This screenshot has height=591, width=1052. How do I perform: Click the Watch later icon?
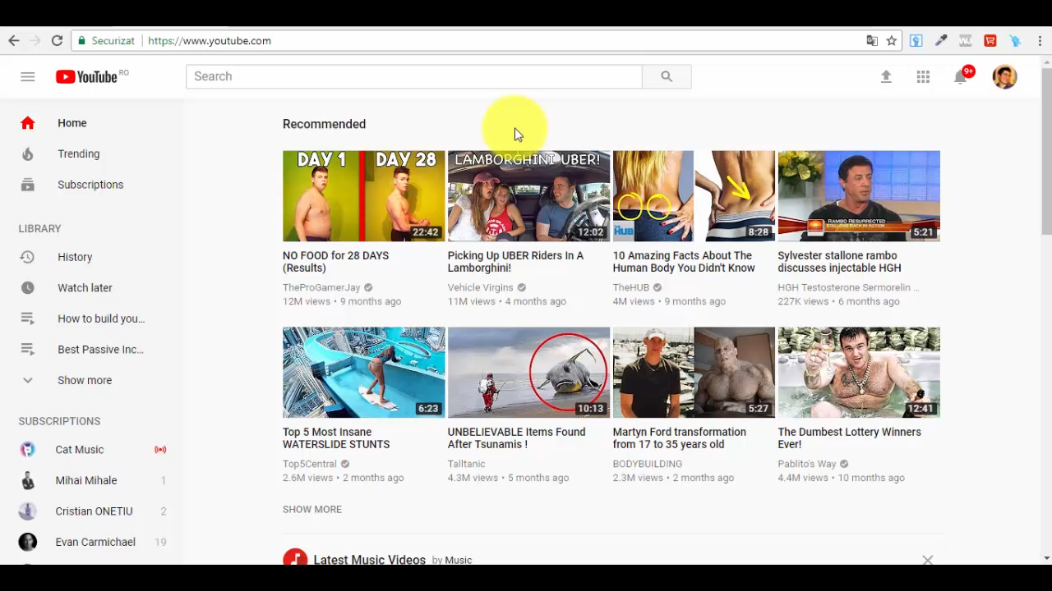(28, 288)
